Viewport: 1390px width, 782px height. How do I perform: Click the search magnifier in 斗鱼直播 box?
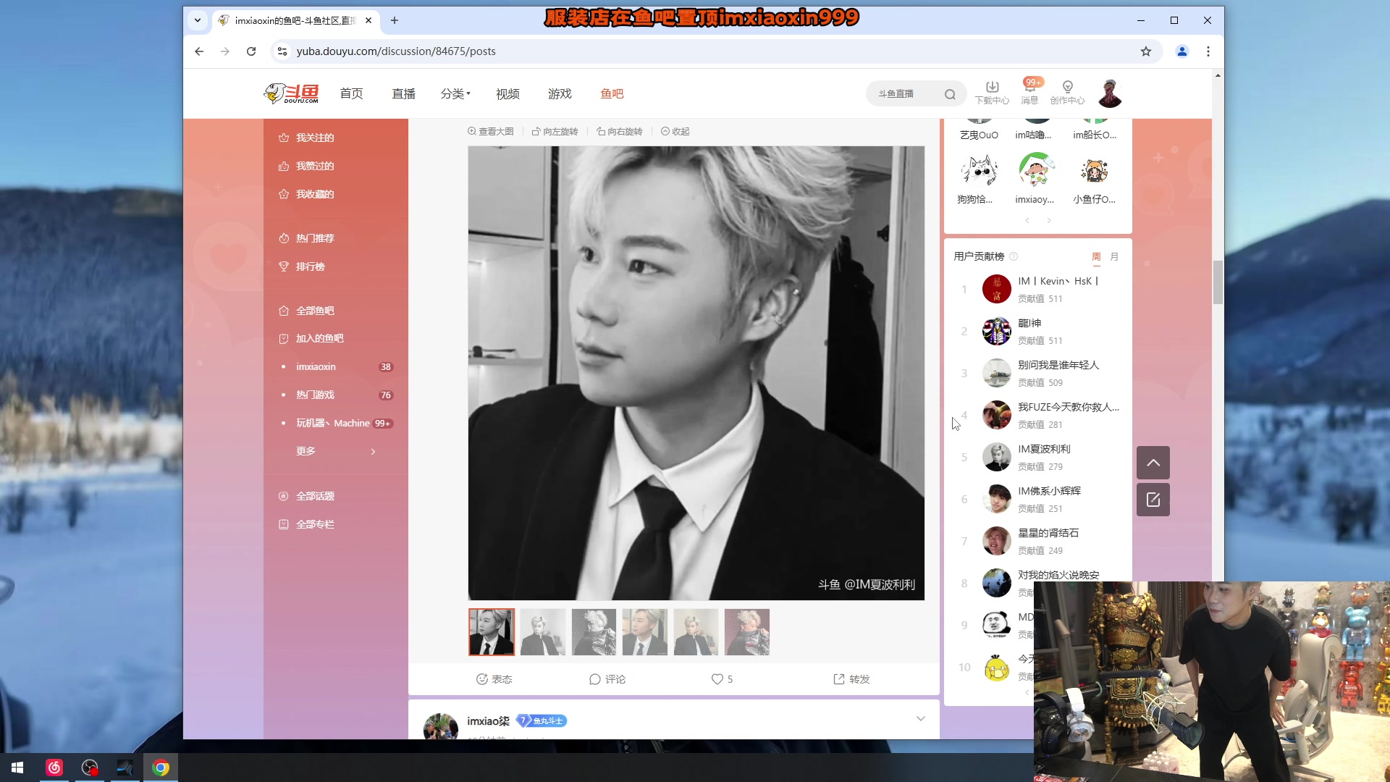coord(951,93)
